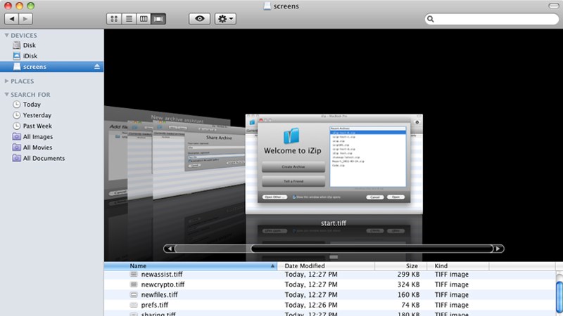Sort files by Size column
Image resolution: width=563 pixels, height=316 pixels.
coord(412,266)
